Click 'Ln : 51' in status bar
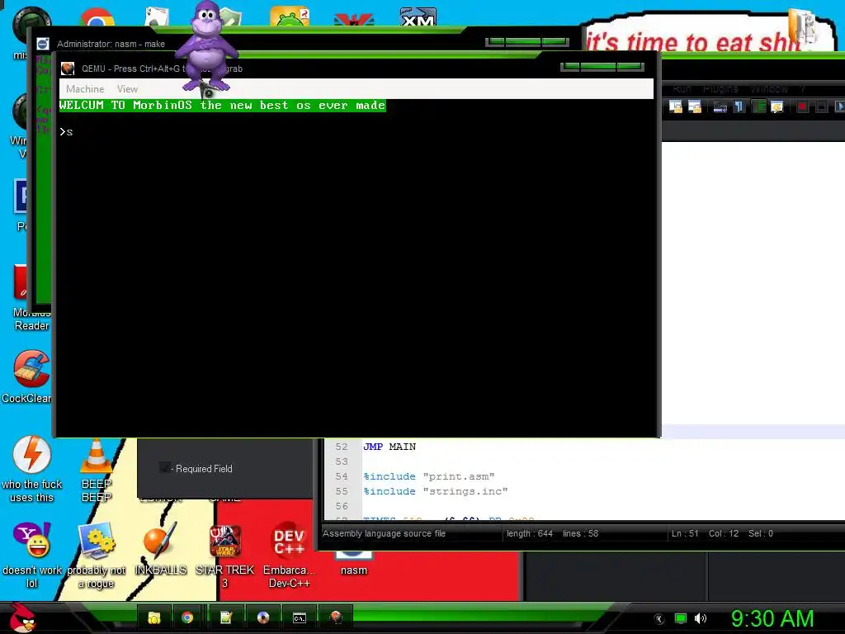This screenshot has width=845, height=634. (684, 534)
